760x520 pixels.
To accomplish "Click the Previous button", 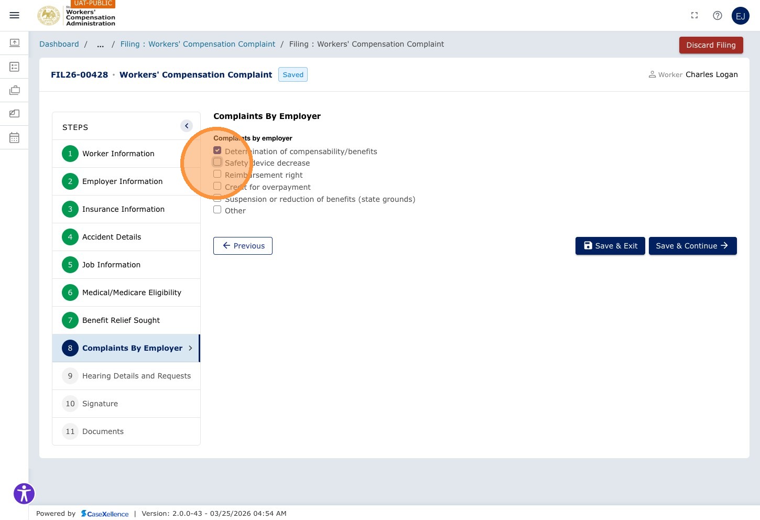I will pos(243,246).
